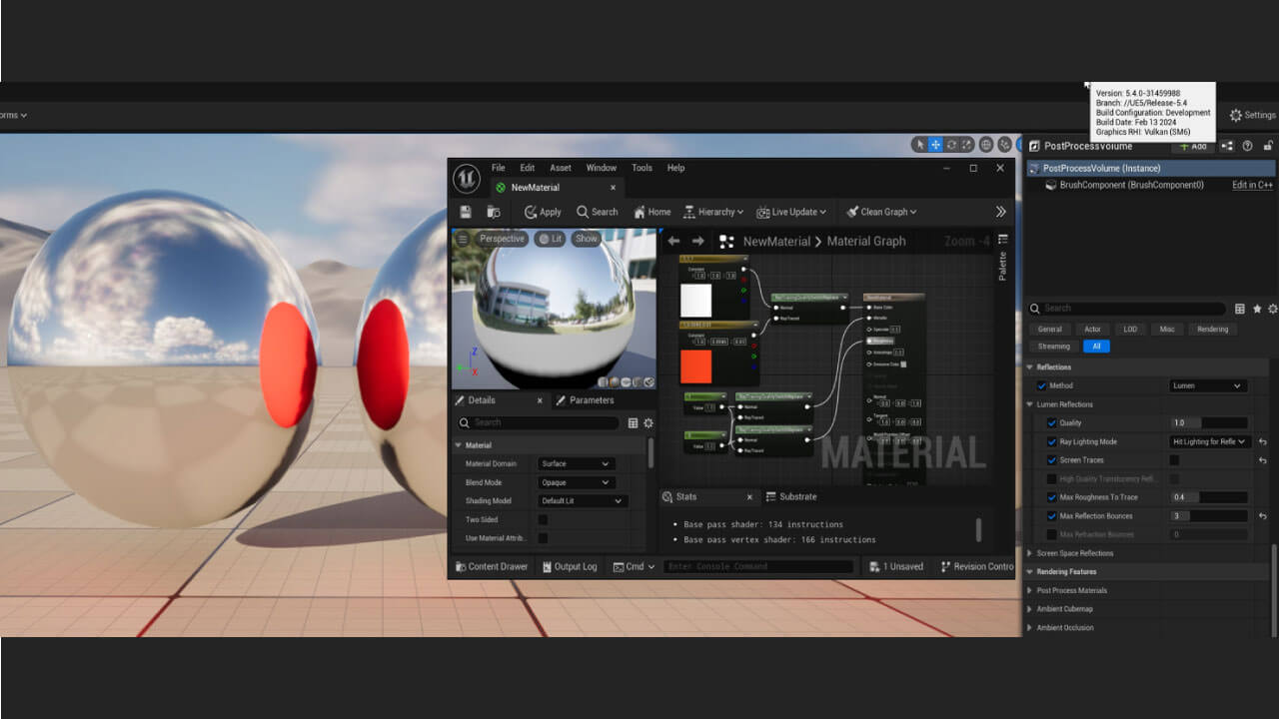Click the Browse to asset icon beside Save

[493, 212]
